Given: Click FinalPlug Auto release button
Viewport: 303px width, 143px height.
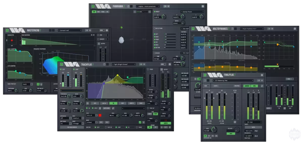Looking at the screenshot, I should pyautogui.click(x=230, y=134).
